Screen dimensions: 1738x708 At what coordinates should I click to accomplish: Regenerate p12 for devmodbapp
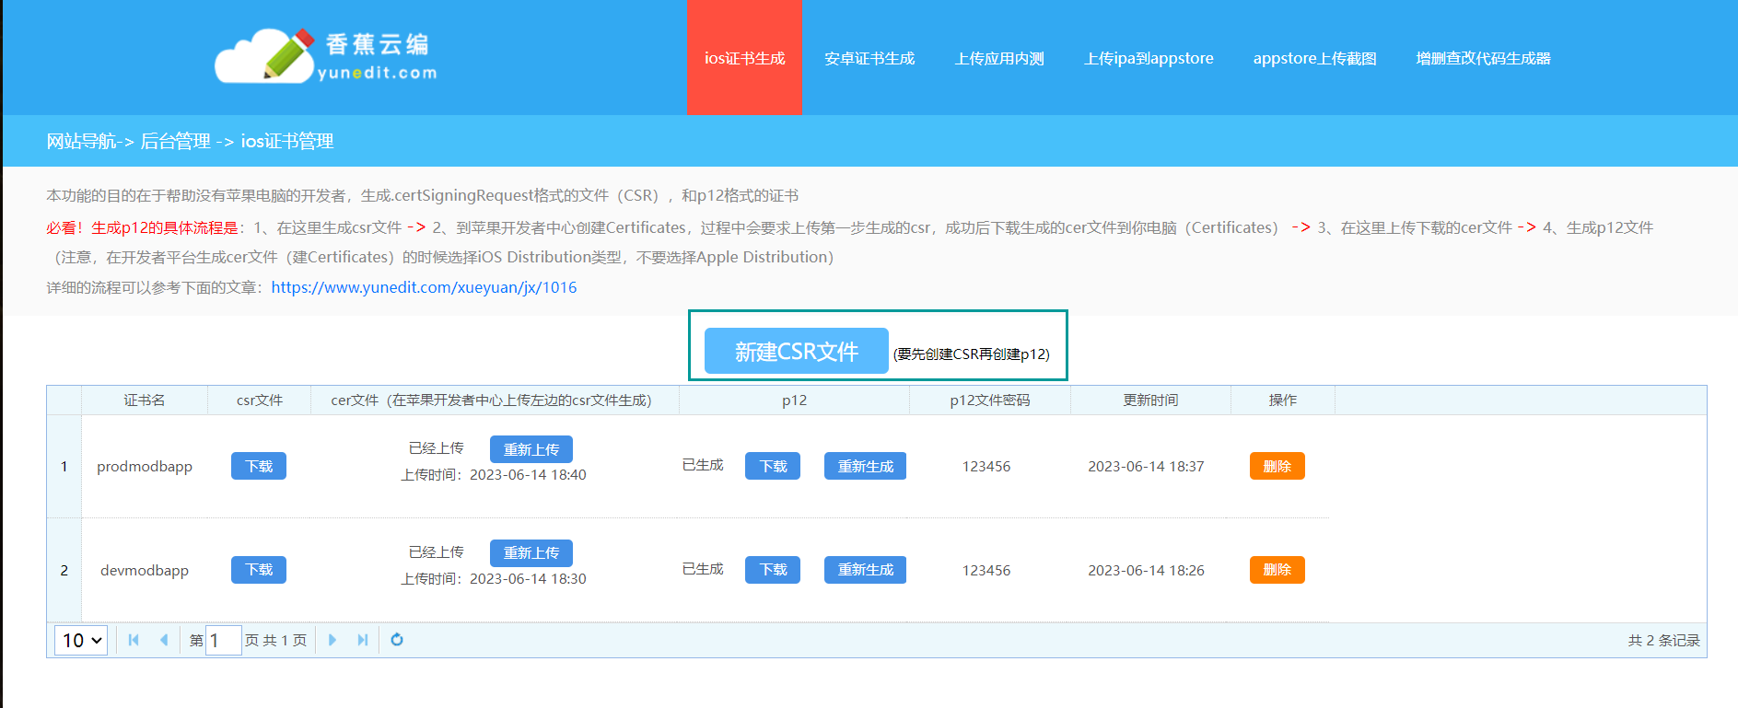866,570
